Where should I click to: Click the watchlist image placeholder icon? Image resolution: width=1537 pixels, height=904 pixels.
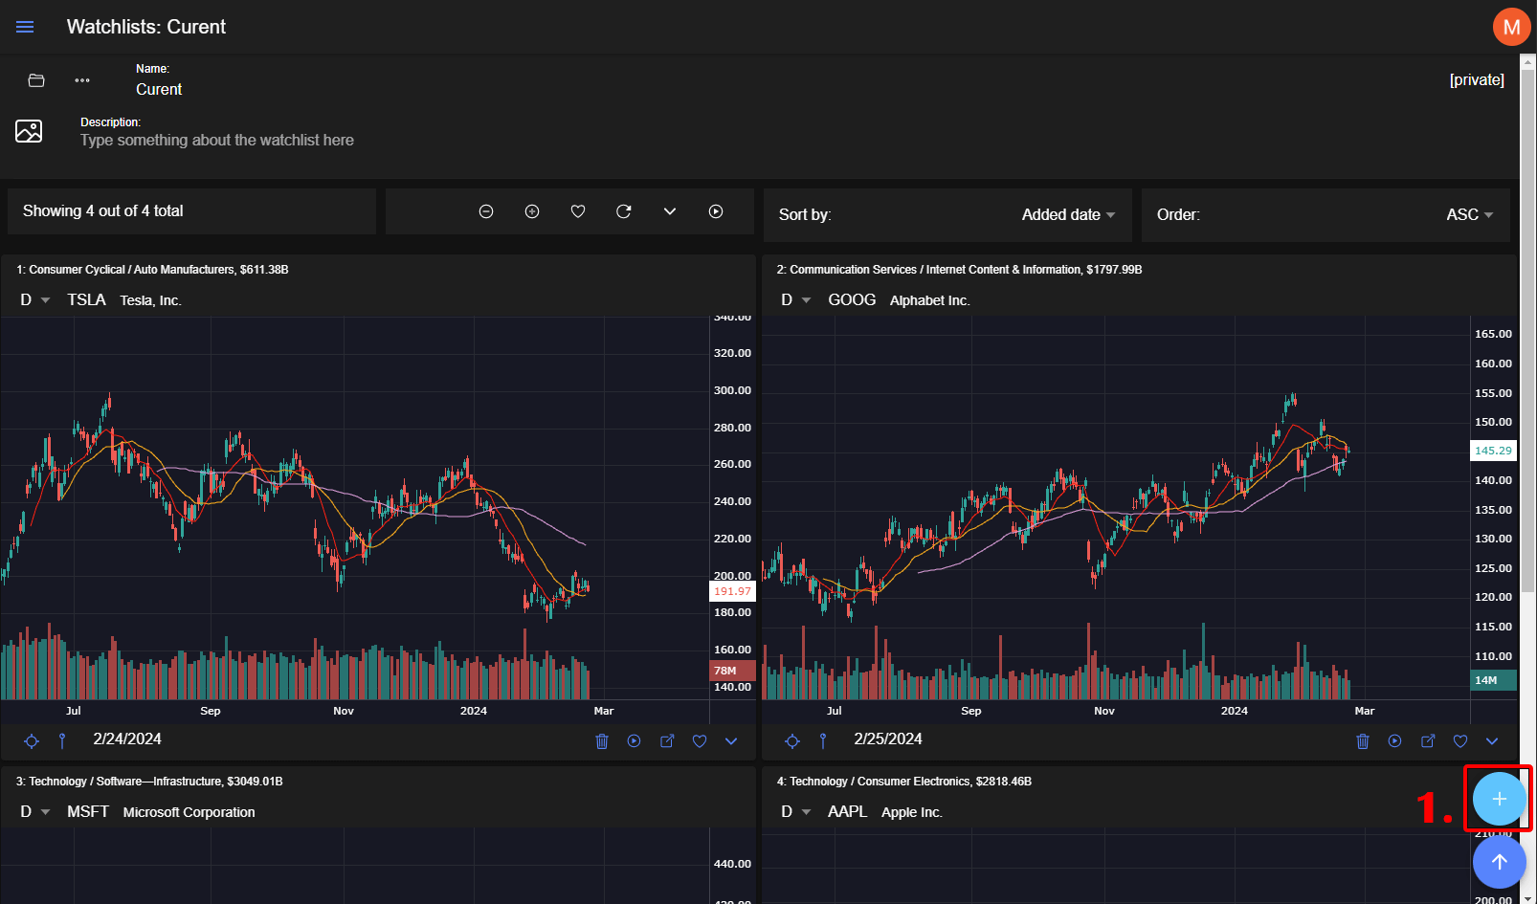click(x=29, y=131)
